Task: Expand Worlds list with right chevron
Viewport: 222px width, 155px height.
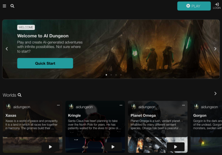Action: pos(215,93)
